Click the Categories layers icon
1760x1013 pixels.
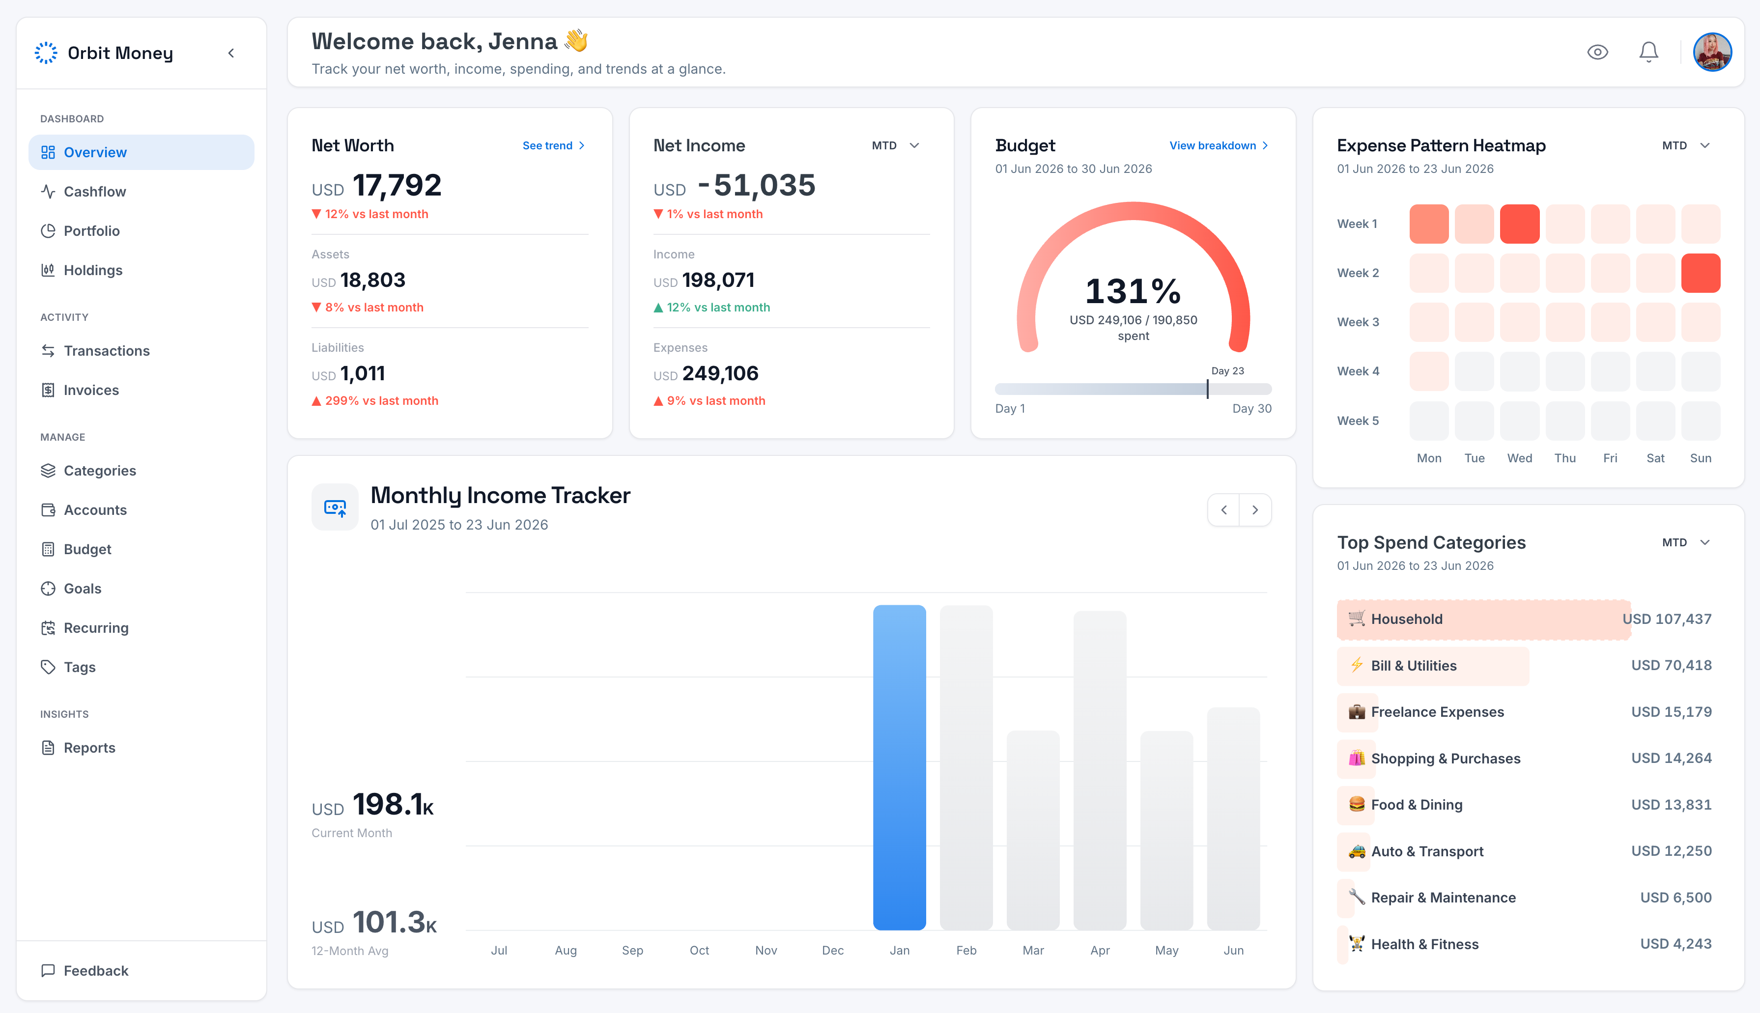pyautogui.click(x=48, y=471)
